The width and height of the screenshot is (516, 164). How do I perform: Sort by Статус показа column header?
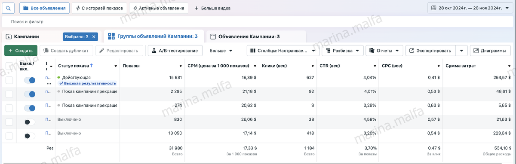point(75,66)
